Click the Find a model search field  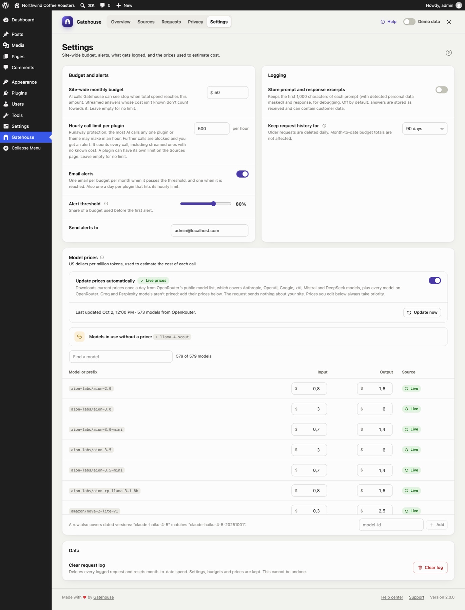coord(121,357)
